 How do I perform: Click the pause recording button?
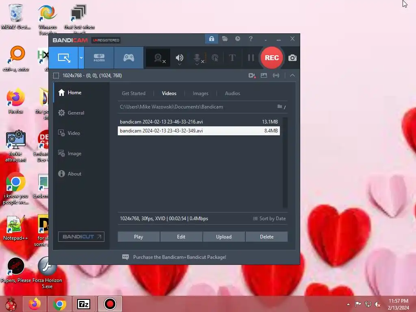click(251, 58)
